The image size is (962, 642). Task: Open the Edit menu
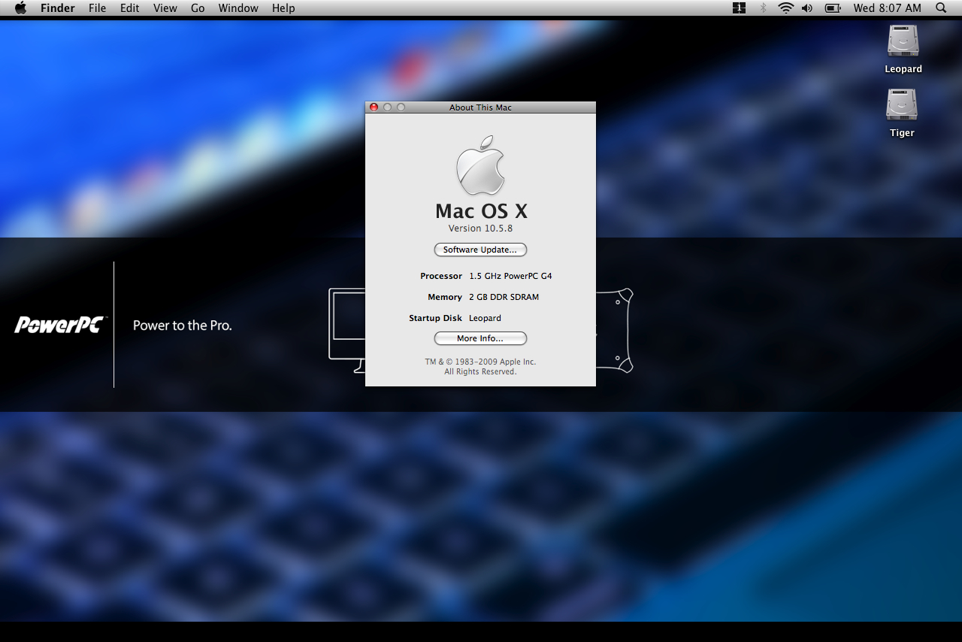pos(130,8)
